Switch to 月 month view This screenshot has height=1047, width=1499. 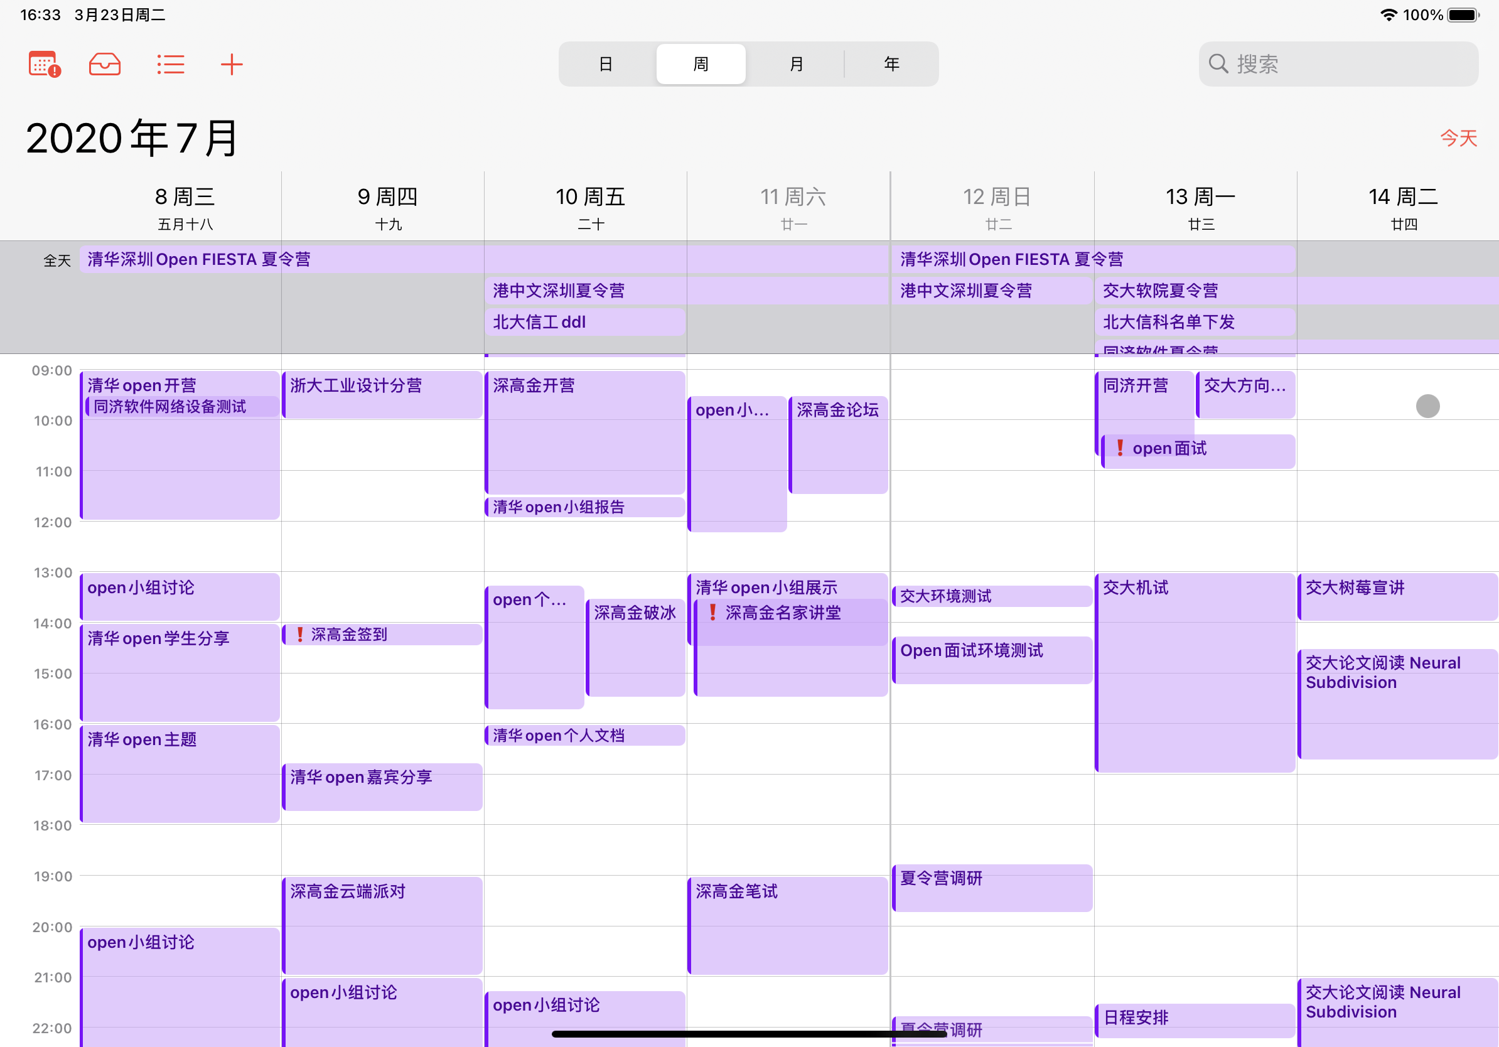(x=796, y=64)
